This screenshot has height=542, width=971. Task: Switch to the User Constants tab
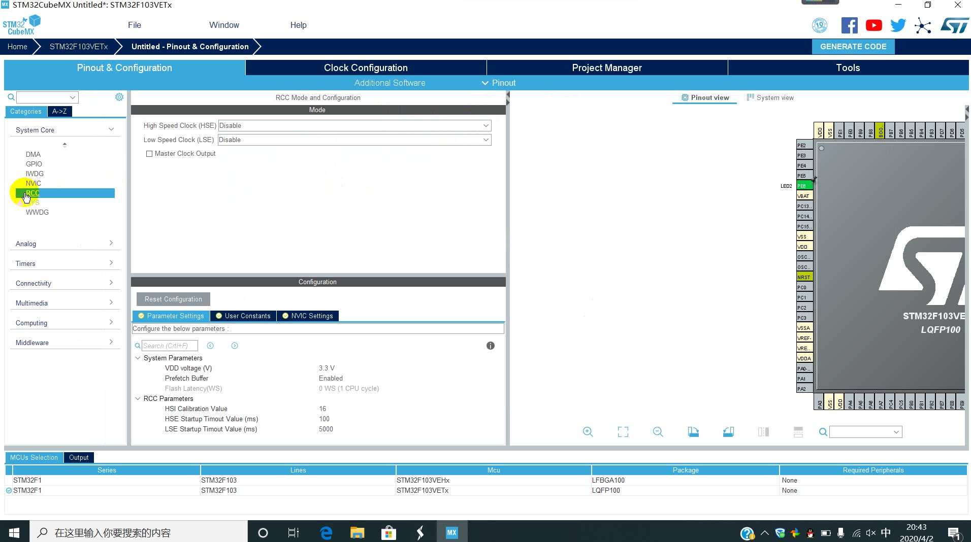pos(243,316)
